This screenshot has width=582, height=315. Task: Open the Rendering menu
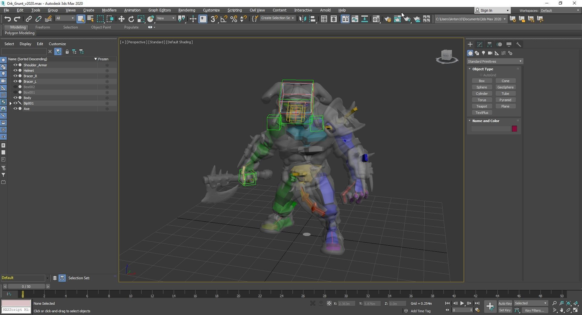pyautogui.click(x=186, y=10)
